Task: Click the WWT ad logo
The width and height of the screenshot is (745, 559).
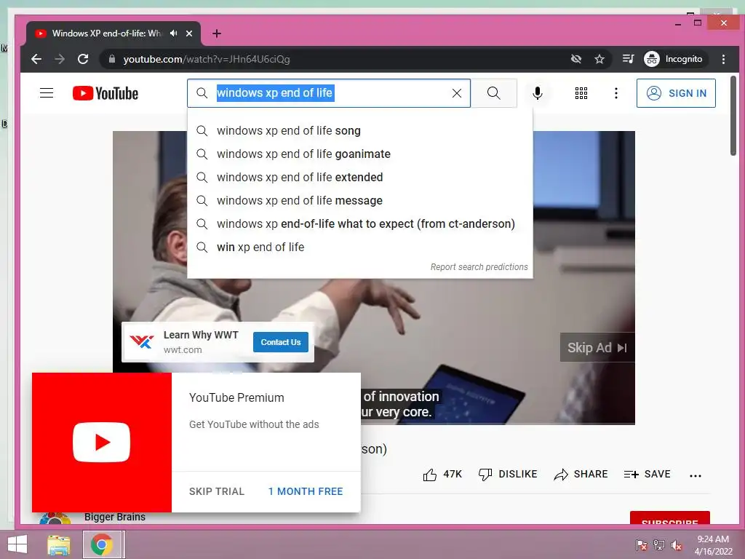Action: [142, 342]
